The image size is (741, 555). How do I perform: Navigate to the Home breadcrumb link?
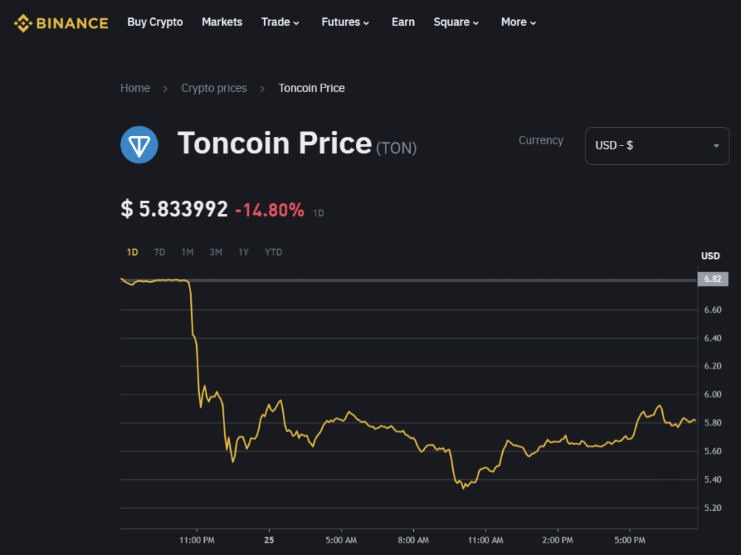[135, 88]
